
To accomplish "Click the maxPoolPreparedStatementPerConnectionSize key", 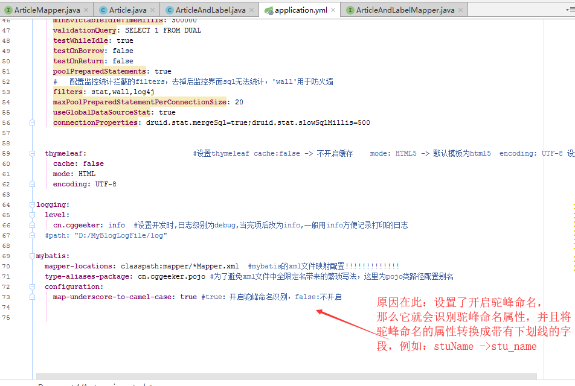I will coord(140,102).
